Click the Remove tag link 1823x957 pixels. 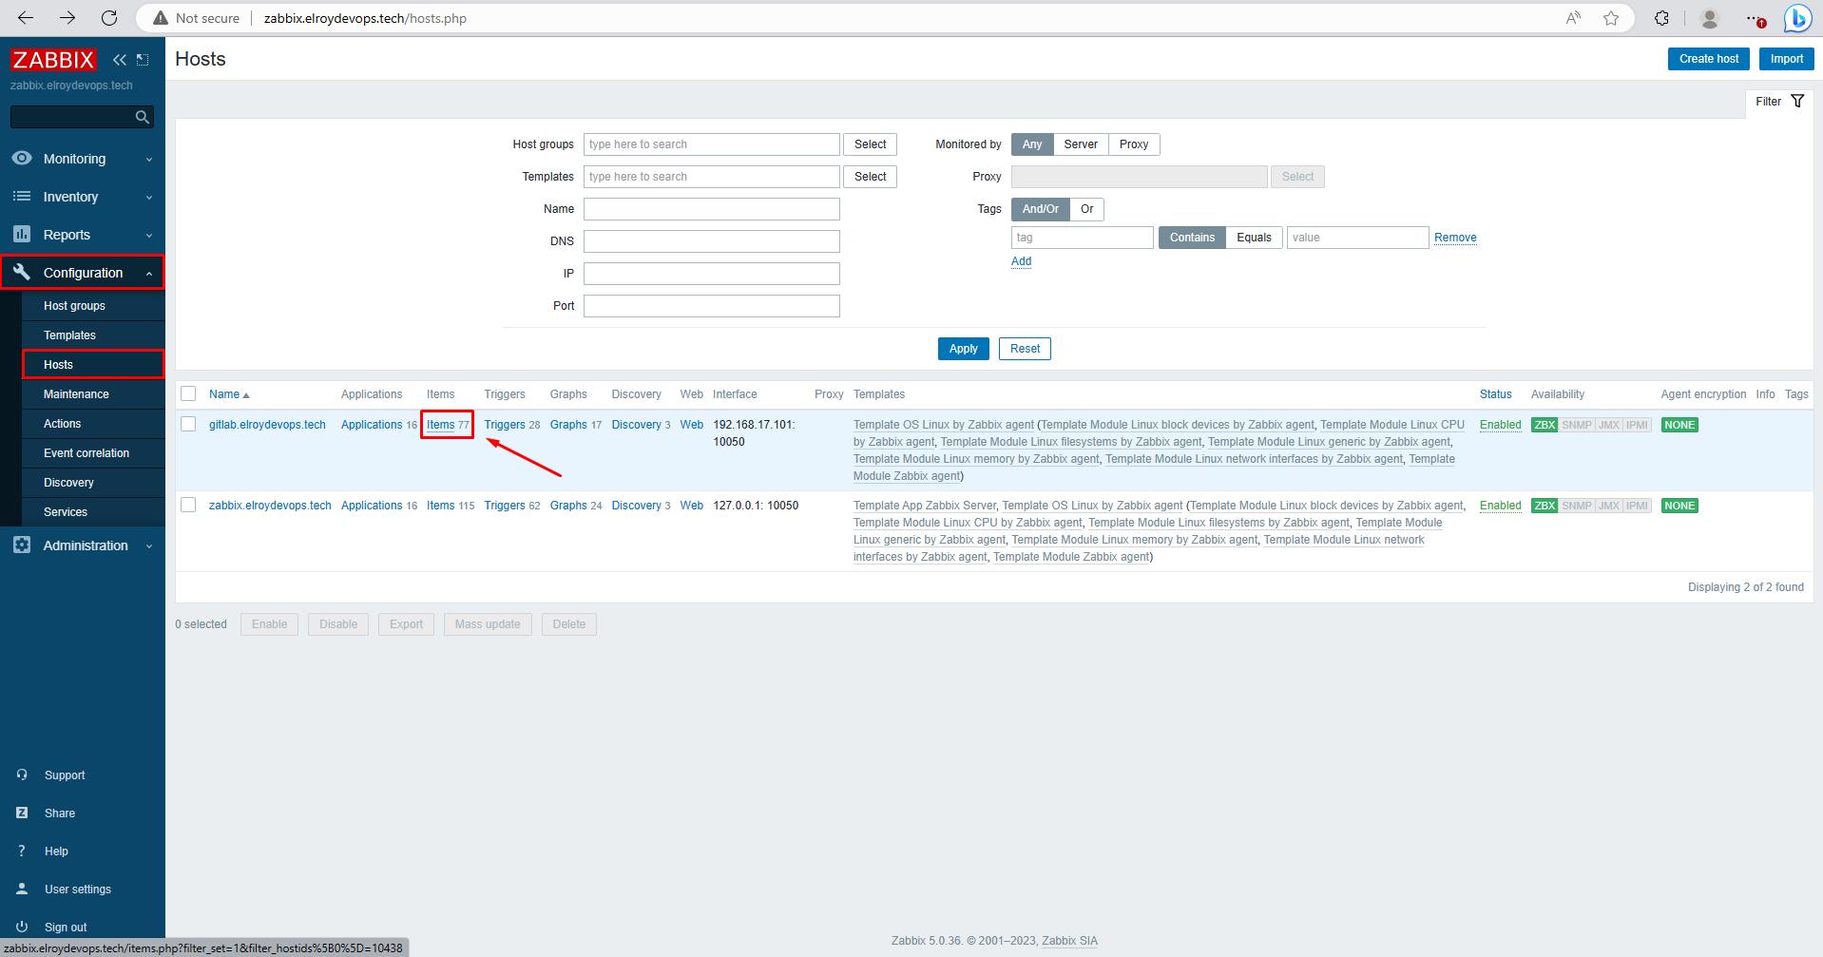[x=1455, y=238]
